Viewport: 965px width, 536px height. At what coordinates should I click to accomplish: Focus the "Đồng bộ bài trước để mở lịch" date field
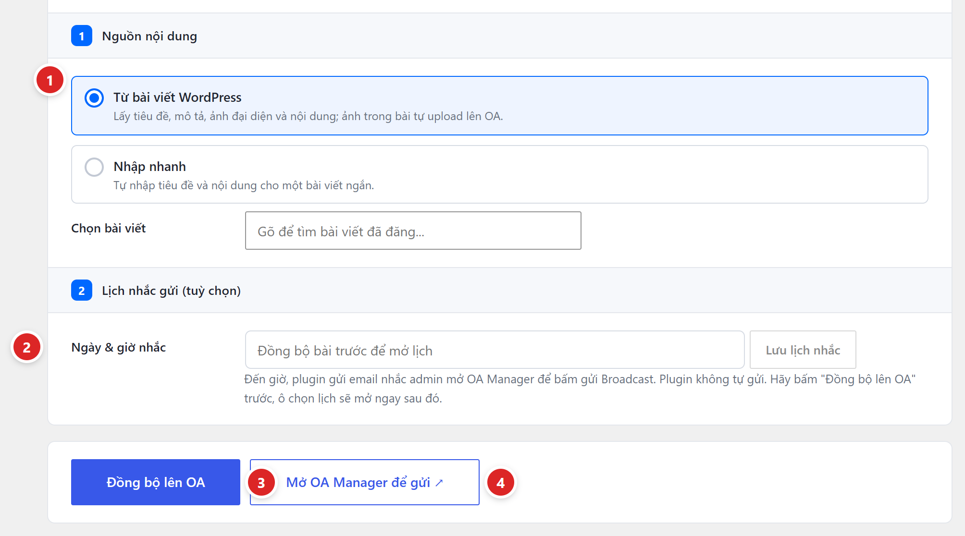point(495,350)
